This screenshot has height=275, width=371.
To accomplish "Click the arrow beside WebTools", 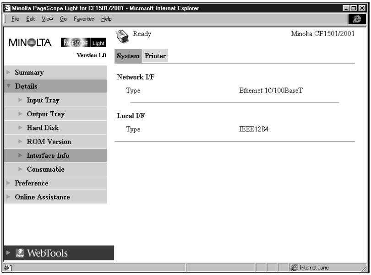I will click(9, 253).
